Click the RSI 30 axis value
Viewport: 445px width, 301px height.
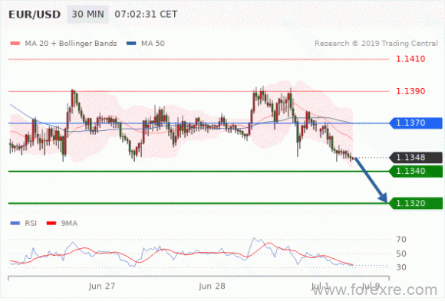[401, 267]
